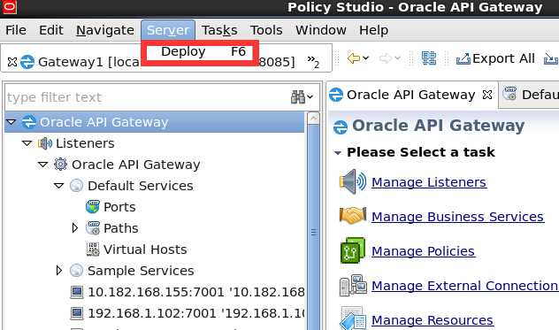Click the type filter text field
The height and width of the screenshot is (330, 559).
click(x=147, y=97)
